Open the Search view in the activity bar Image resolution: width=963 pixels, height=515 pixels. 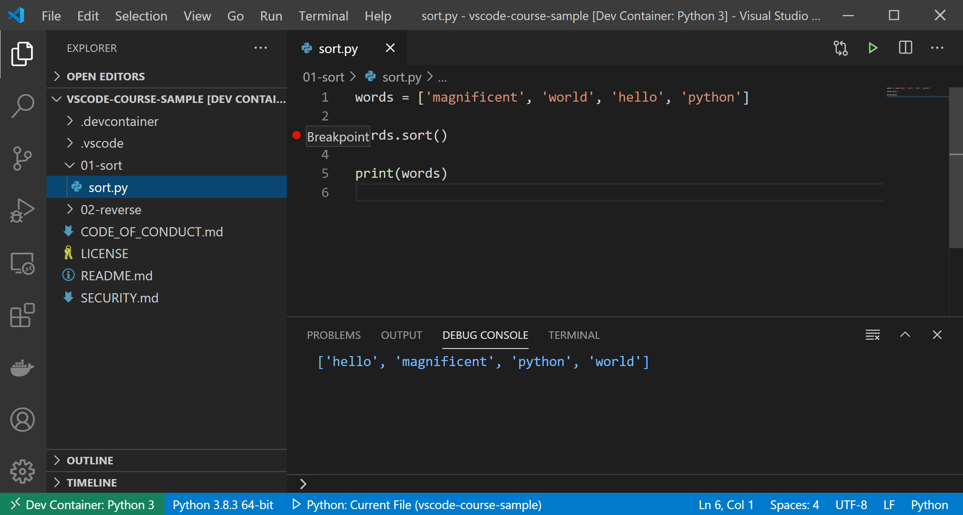tap(22, 106)
